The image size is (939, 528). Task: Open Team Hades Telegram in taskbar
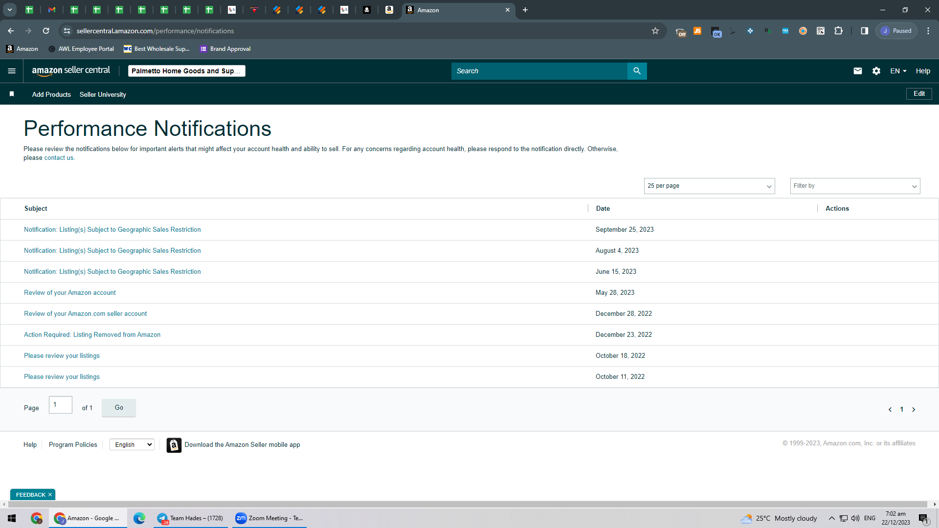tap(191, 518)
